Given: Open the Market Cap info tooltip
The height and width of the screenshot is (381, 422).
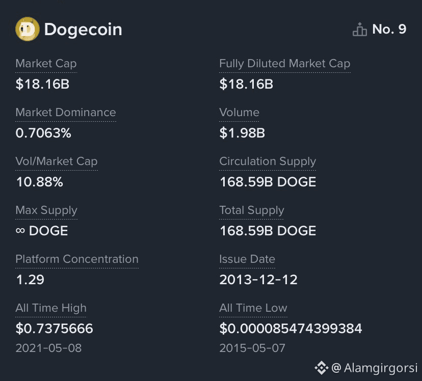Looking at the screenshot, I should [x=46, y=63].
